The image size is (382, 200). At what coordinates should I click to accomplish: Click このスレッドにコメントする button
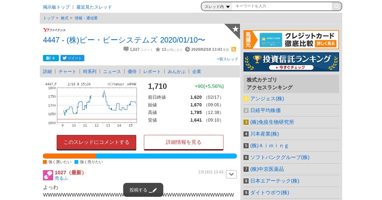(96, 142)
